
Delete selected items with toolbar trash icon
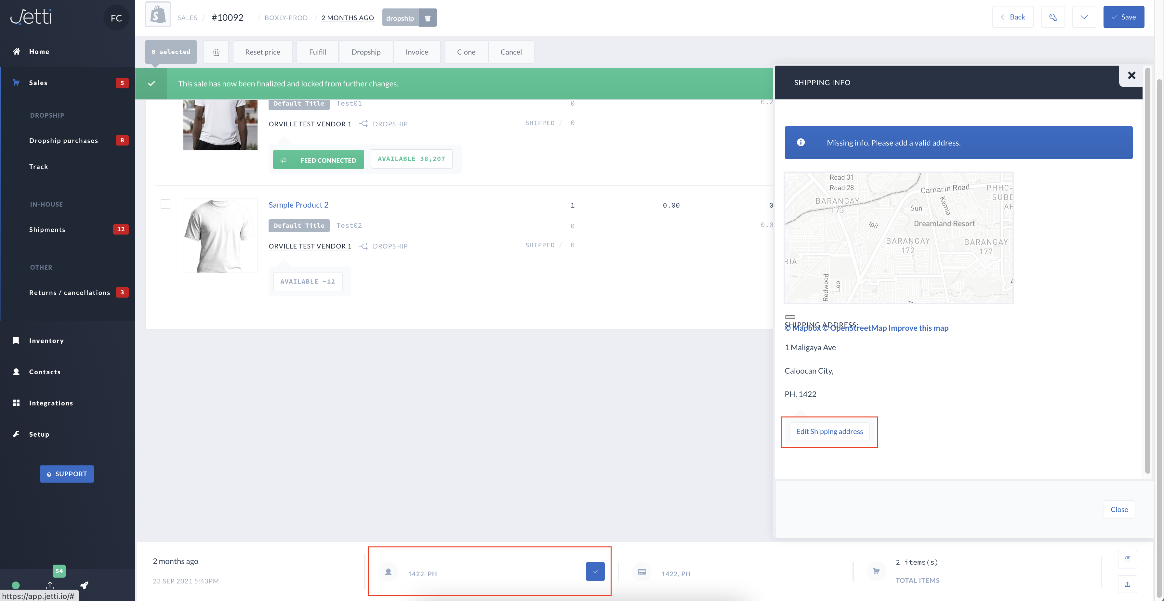[x=217, y=52]
